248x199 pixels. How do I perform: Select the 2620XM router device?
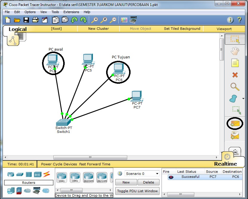89,177
